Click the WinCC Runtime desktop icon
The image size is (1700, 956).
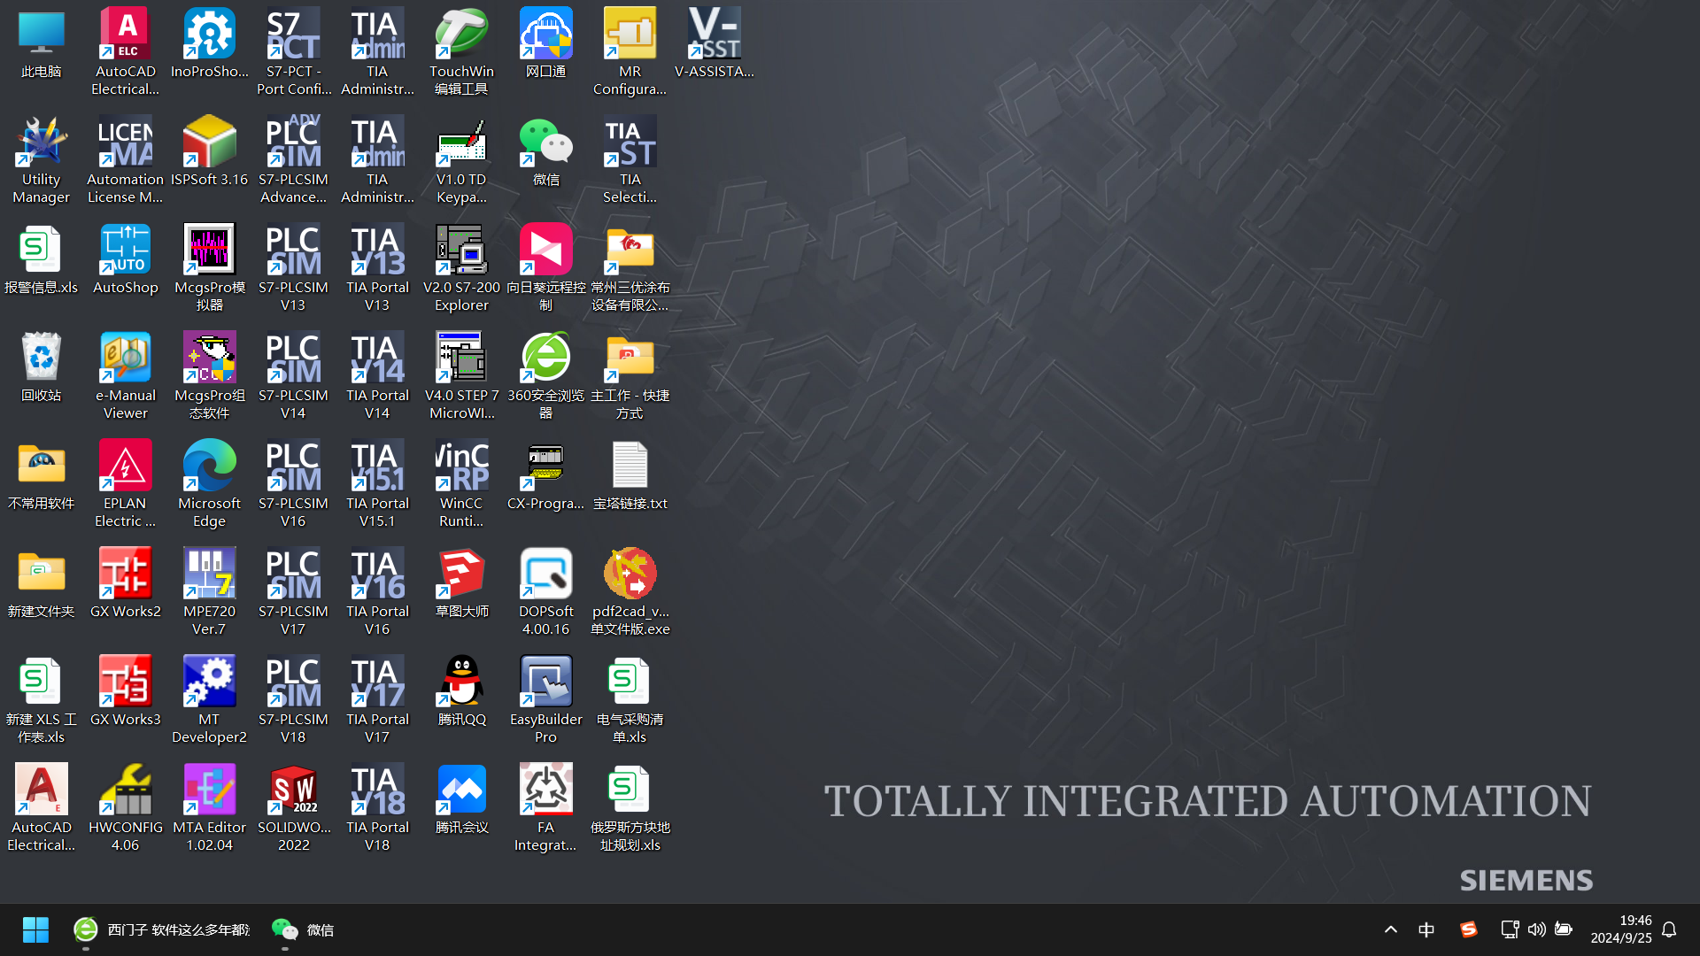pos(461,466)
